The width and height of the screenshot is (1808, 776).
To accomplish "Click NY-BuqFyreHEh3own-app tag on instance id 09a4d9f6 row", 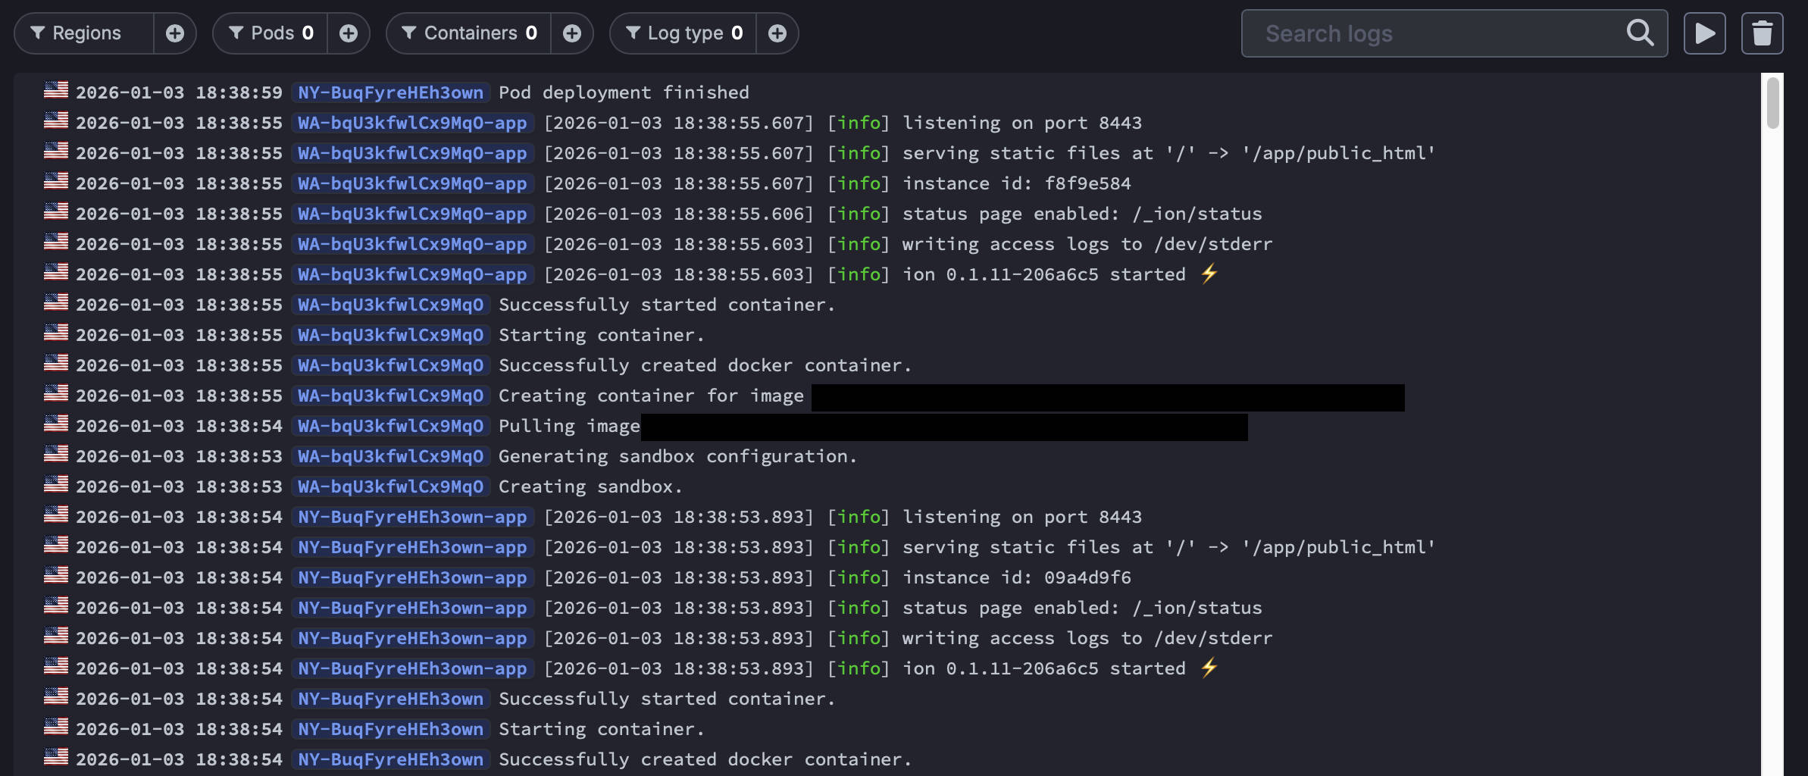I will tap(412, 577).
